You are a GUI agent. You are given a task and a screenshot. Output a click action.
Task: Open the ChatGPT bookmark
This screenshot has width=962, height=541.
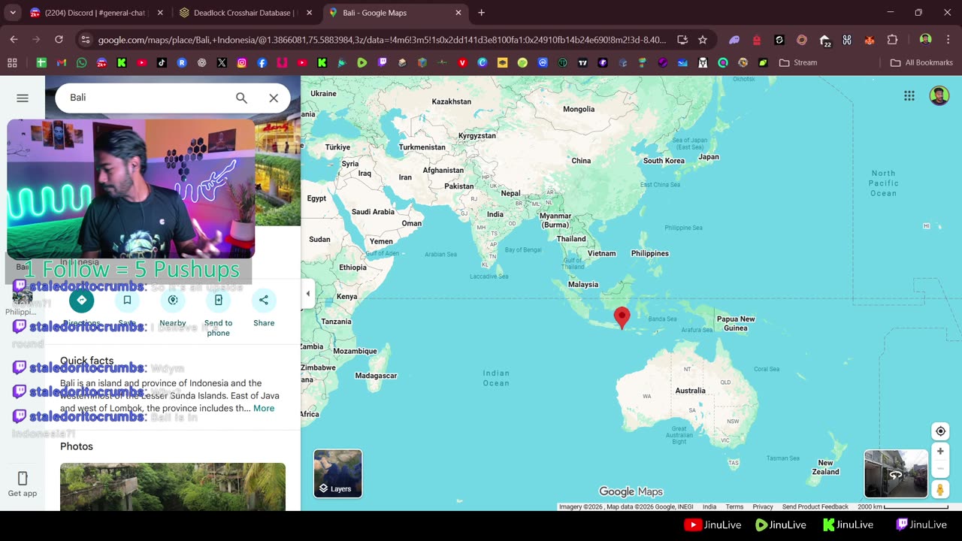(201, 62)
